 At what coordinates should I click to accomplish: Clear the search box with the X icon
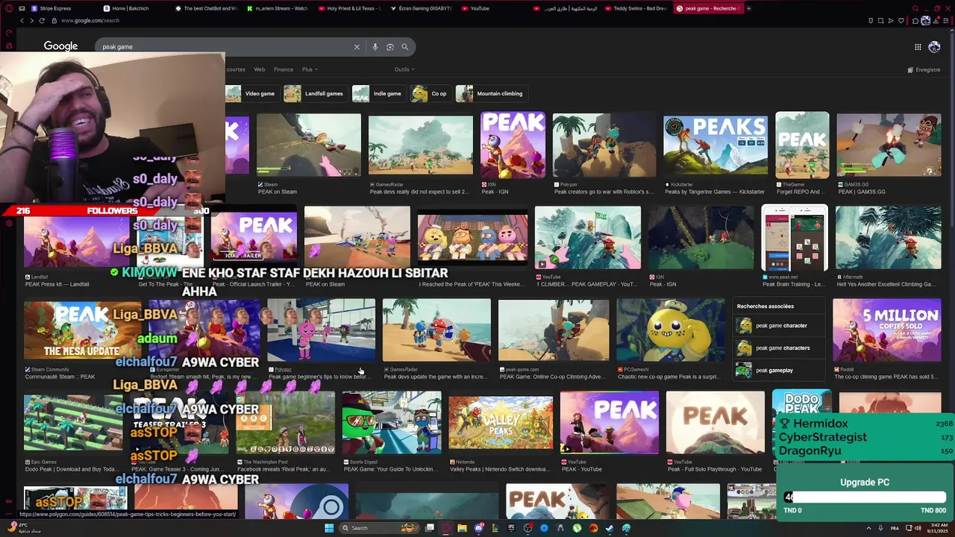(x=357, y=47)
